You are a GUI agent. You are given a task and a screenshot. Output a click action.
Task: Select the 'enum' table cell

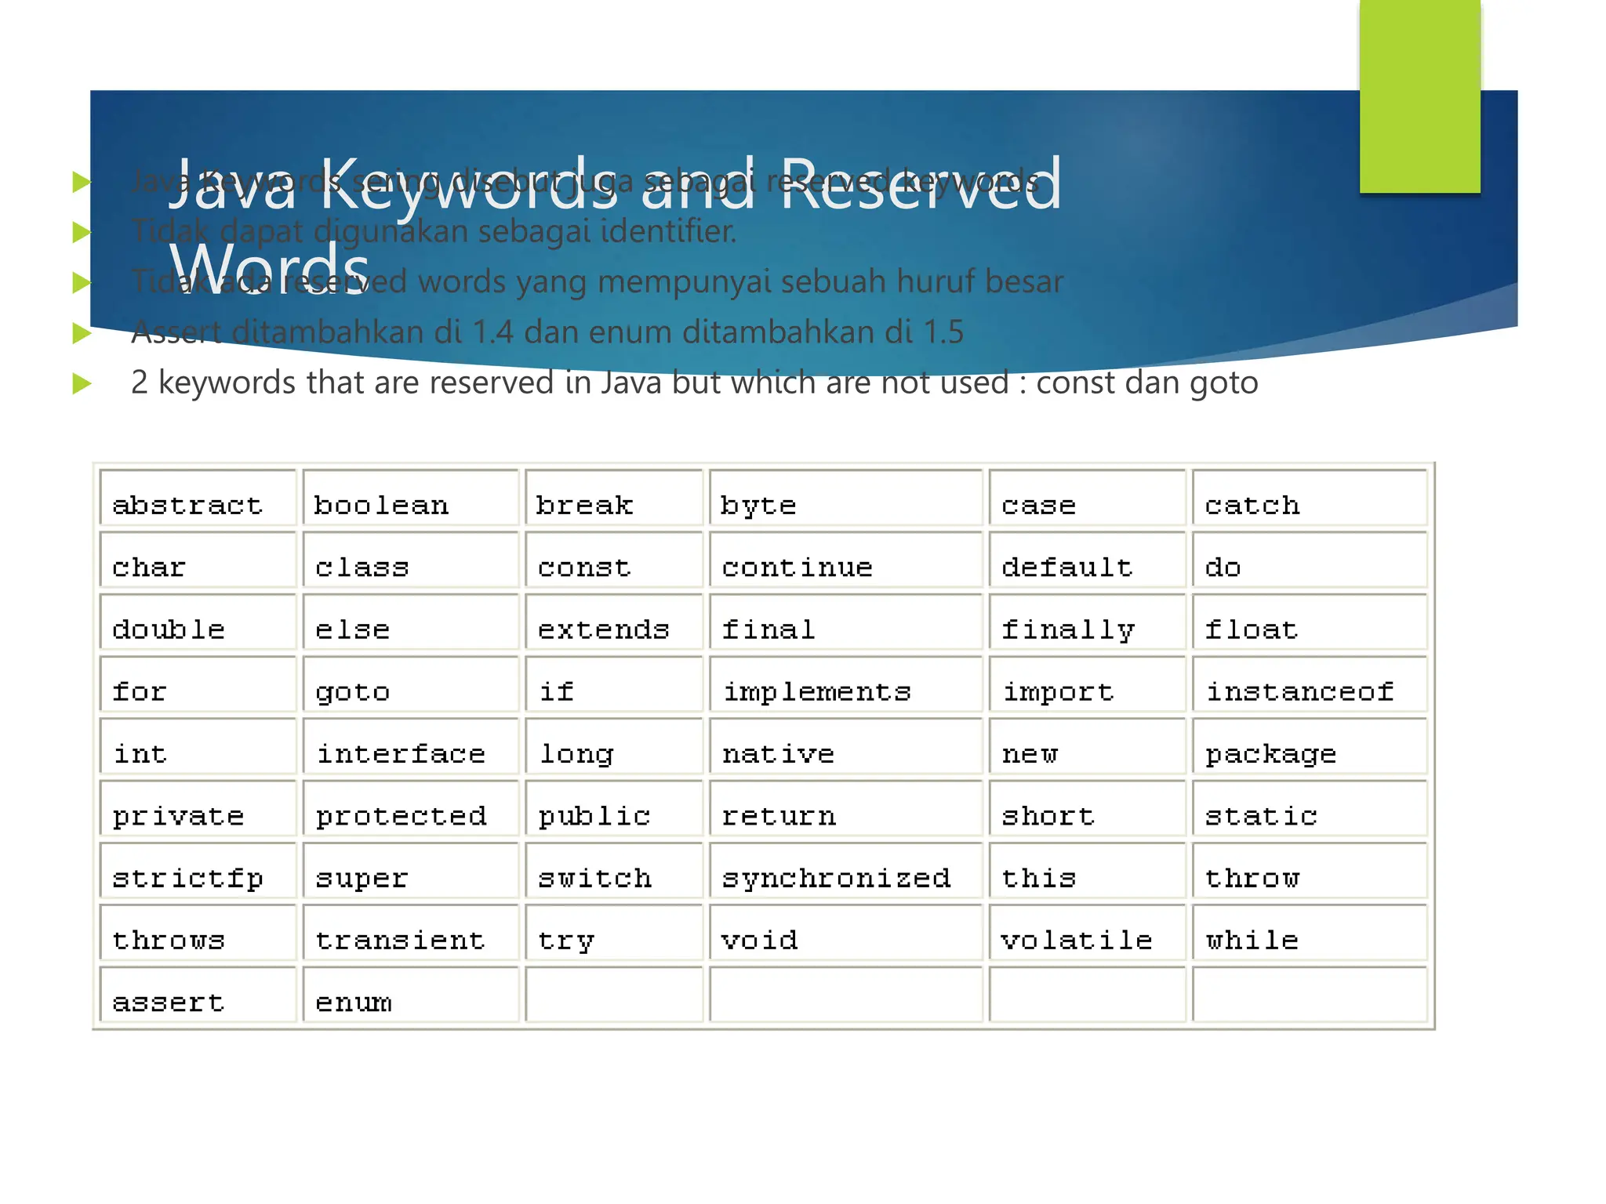tap(411, 993)
